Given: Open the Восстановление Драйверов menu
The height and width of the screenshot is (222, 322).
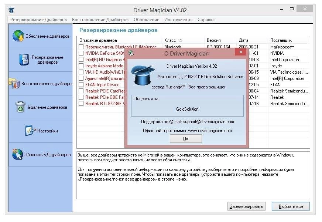Looking at the screenshot, I should pos(100,20).
